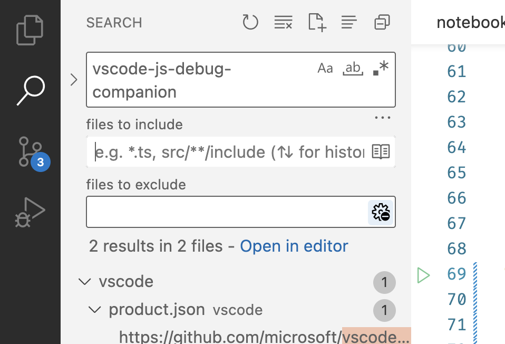Toggle whole word matching
The width and height of the screenshot is (505, 344).
[353, 68]
